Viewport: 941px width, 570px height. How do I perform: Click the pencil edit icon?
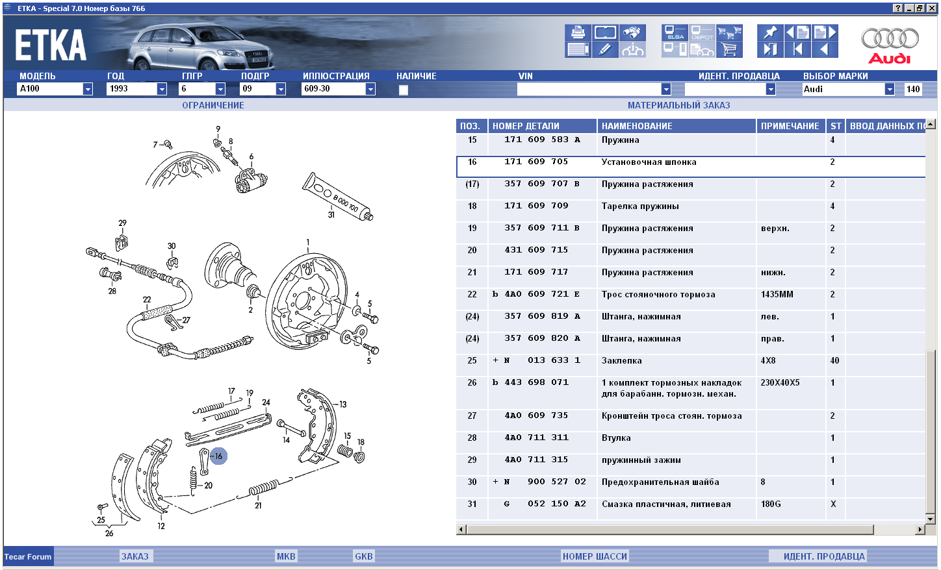click(605, 49)
